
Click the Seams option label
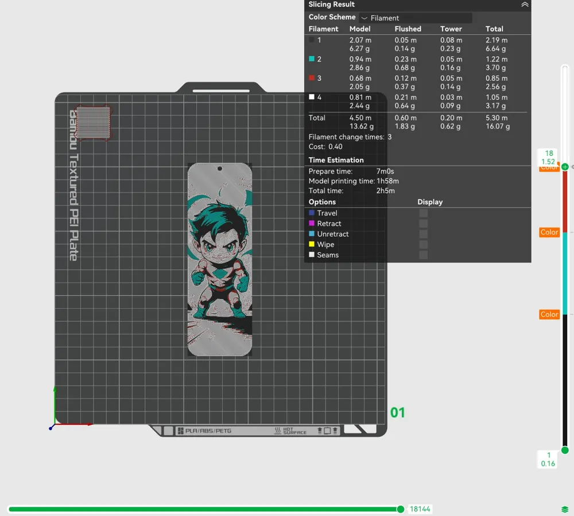(328, 255)
